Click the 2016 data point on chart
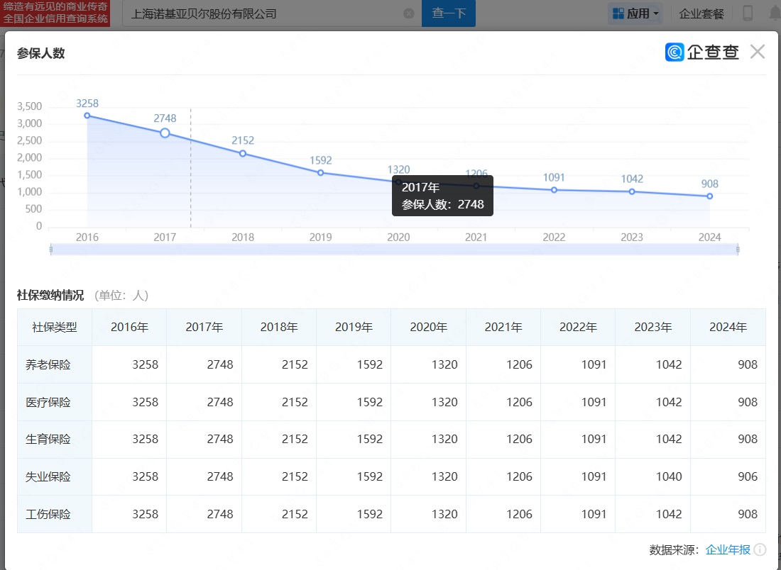Viewport: 781px width, 570px height. [x=87, y=116]
